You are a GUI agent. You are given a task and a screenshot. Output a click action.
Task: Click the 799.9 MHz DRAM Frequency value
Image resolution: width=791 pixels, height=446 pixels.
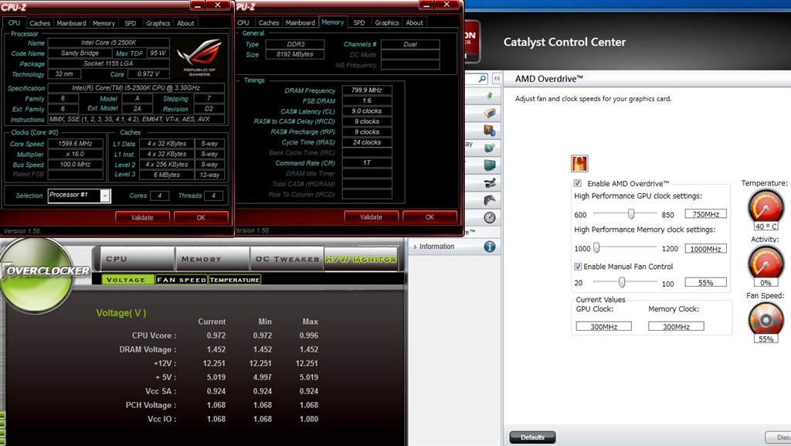367,90
